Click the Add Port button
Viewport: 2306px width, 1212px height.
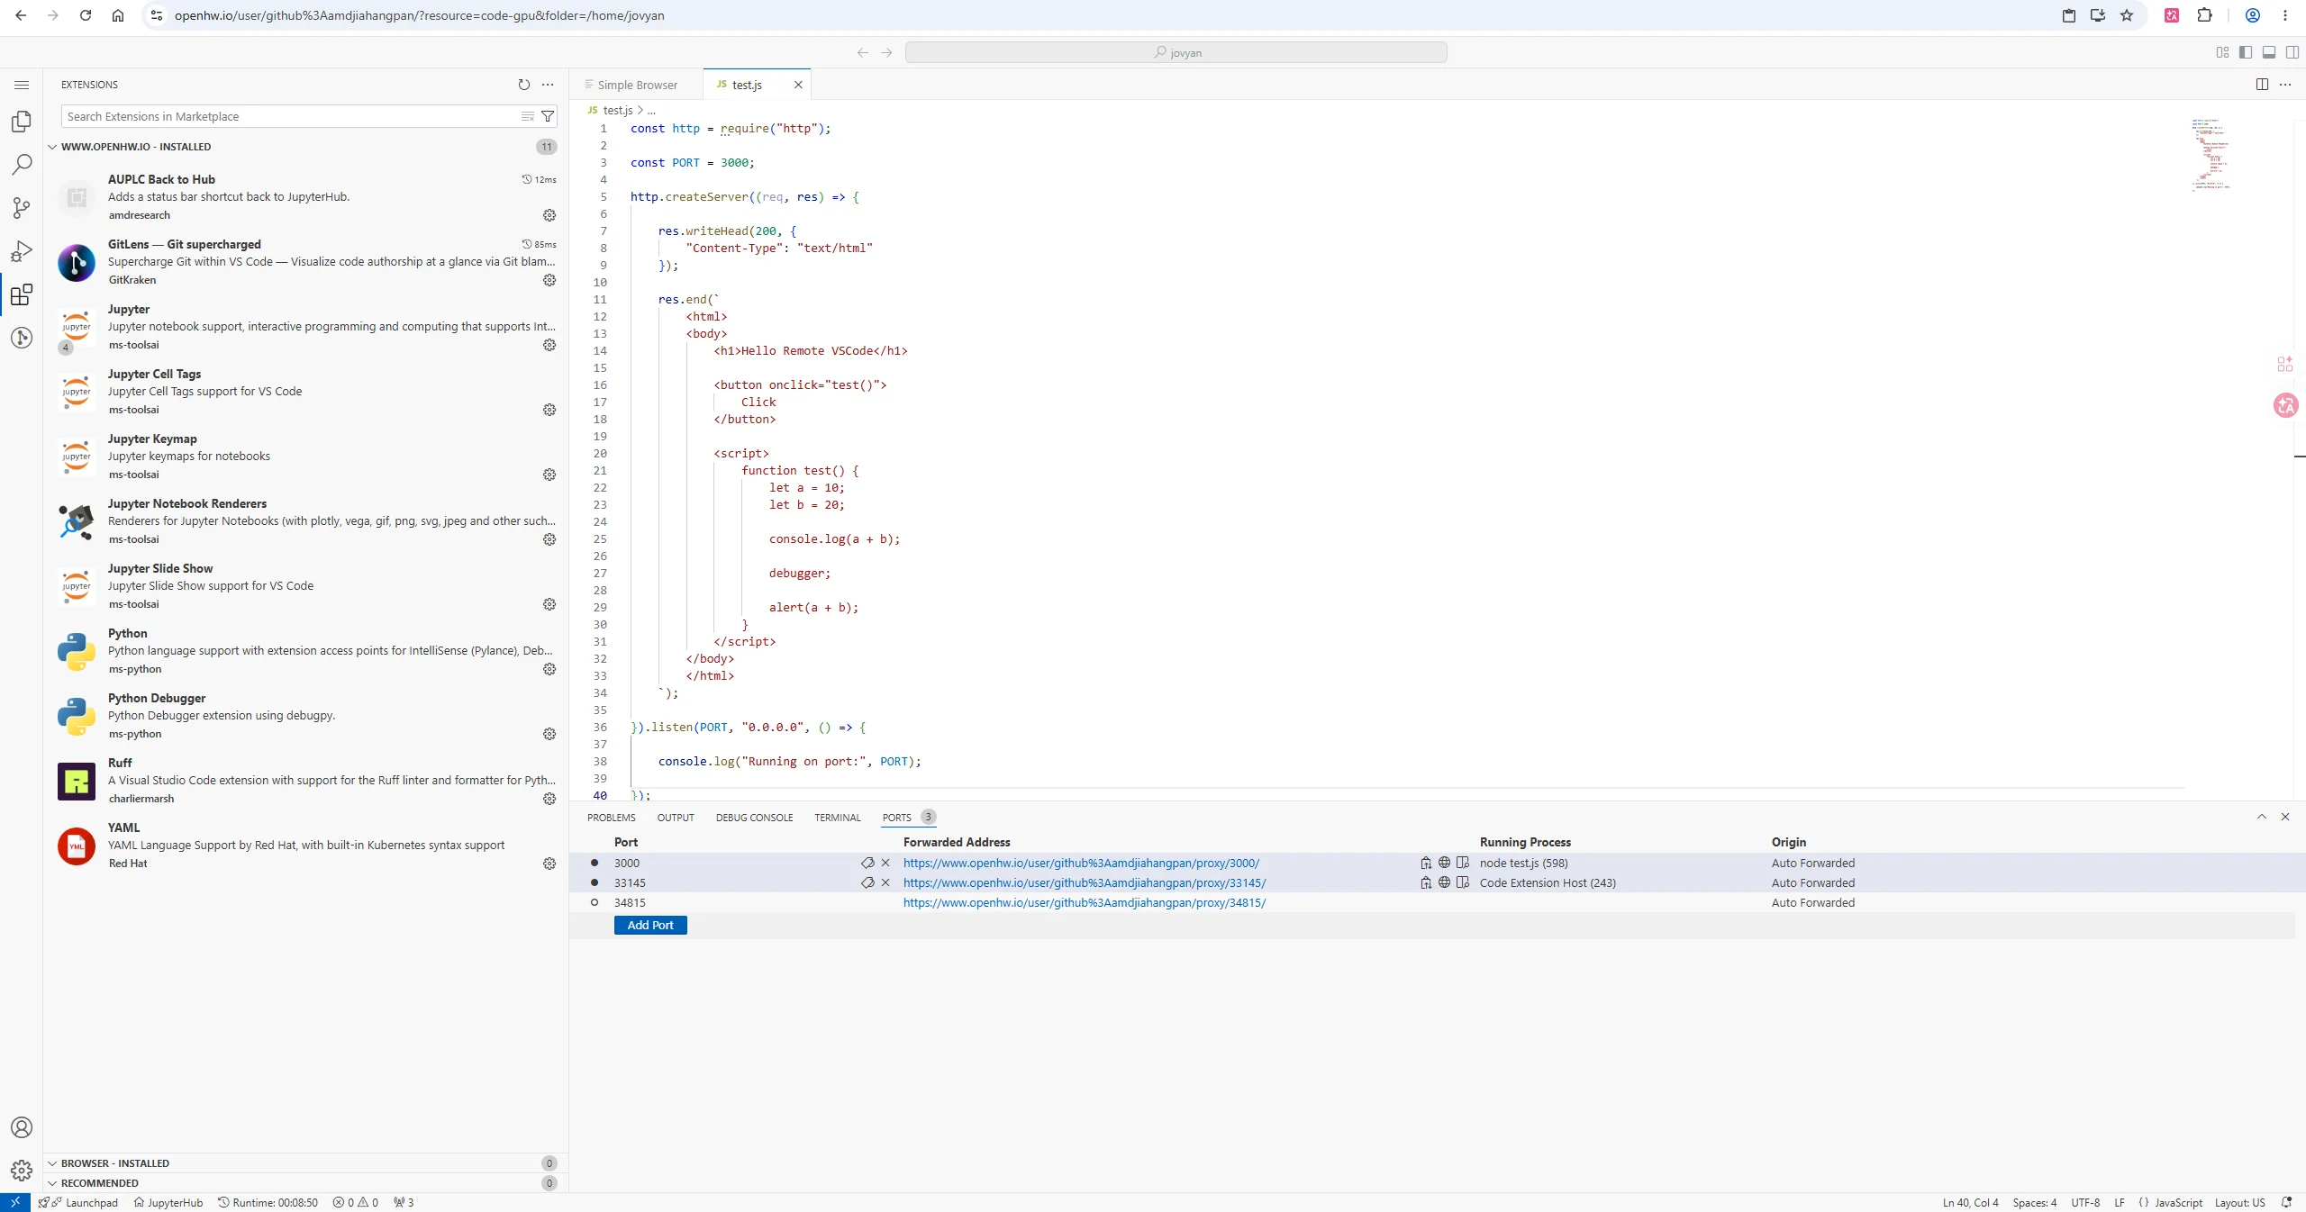click(650, 925)
